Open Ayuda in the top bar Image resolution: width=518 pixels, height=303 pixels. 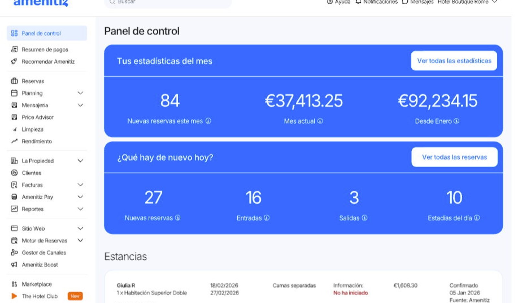click(x=339, y=2)
